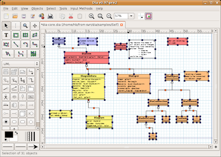Click the Save As toolbar icon

point(33,16)
